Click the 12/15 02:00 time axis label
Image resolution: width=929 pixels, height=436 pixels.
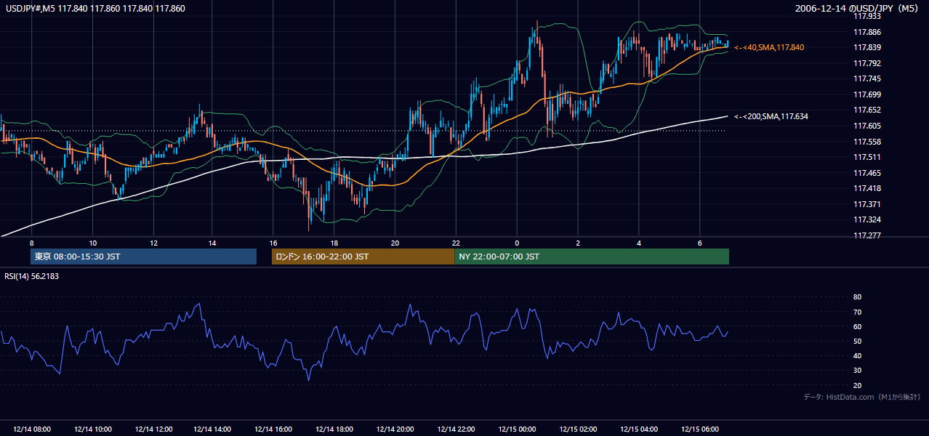point(578,429)
